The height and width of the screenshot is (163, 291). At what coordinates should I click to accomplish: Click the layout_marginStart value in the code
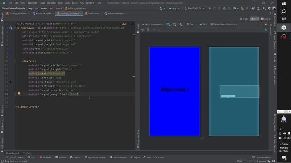coord(74,94)
